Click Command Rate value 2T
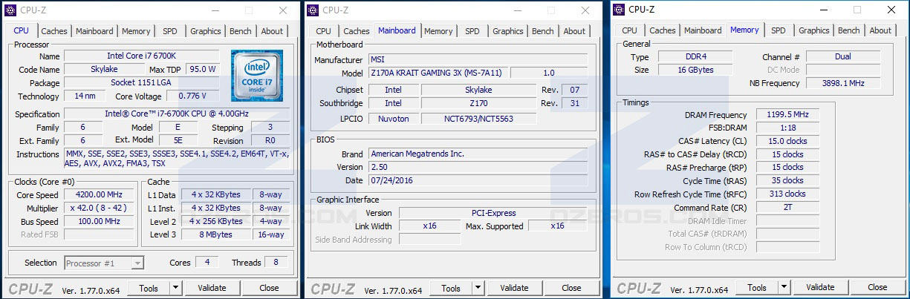Viewport: 910px width, 299px height. coord(787,208)
